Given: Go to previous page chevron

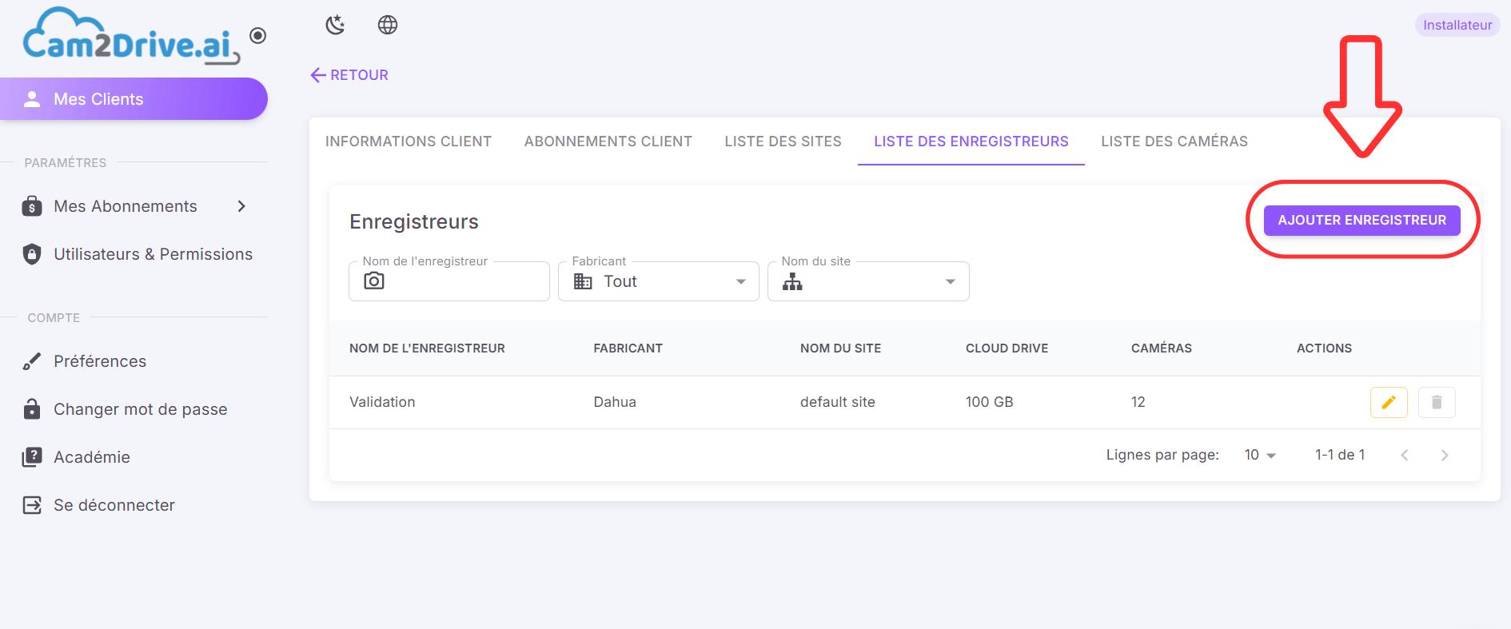Looking at the screenshot, I should pyautogui.click(x=1405, y=455).
